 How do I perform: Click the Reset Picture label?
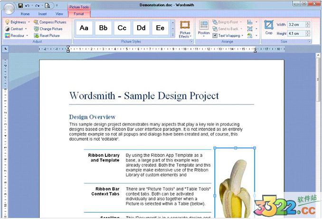(x=50, y=36)
